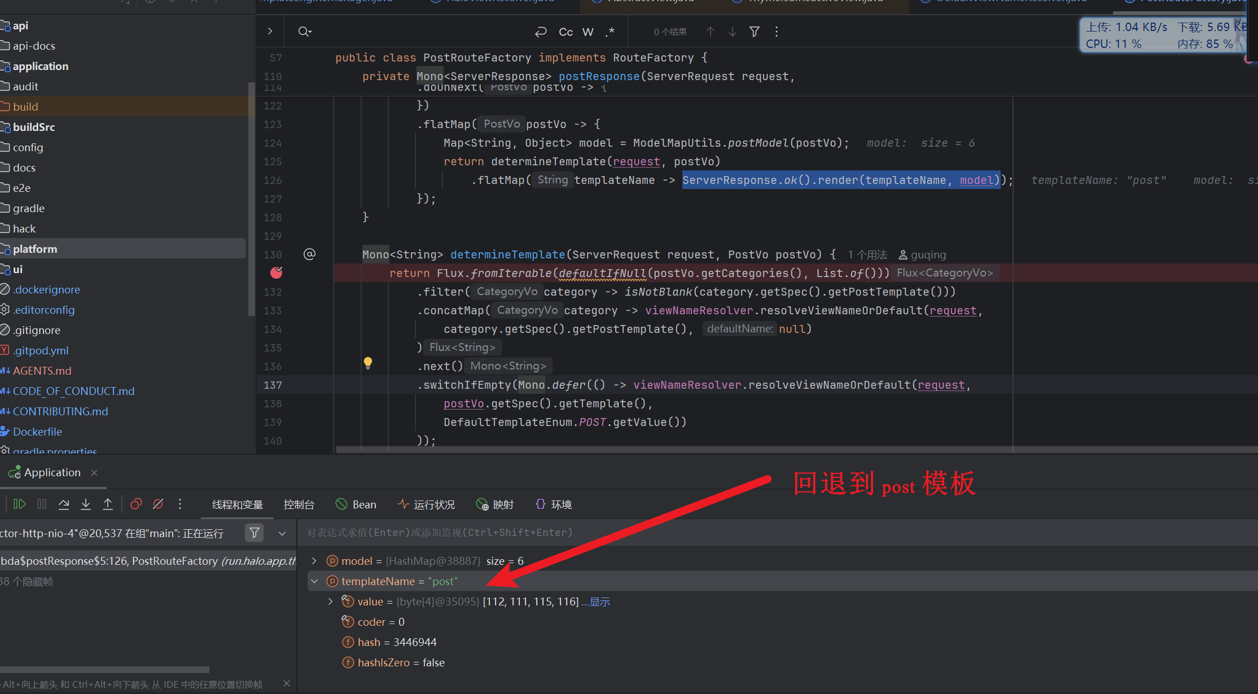Image resolution: width=1258 pixels, height=694 pixels.
Task: Collapse the templateName variable node
Action: point(314,581)
